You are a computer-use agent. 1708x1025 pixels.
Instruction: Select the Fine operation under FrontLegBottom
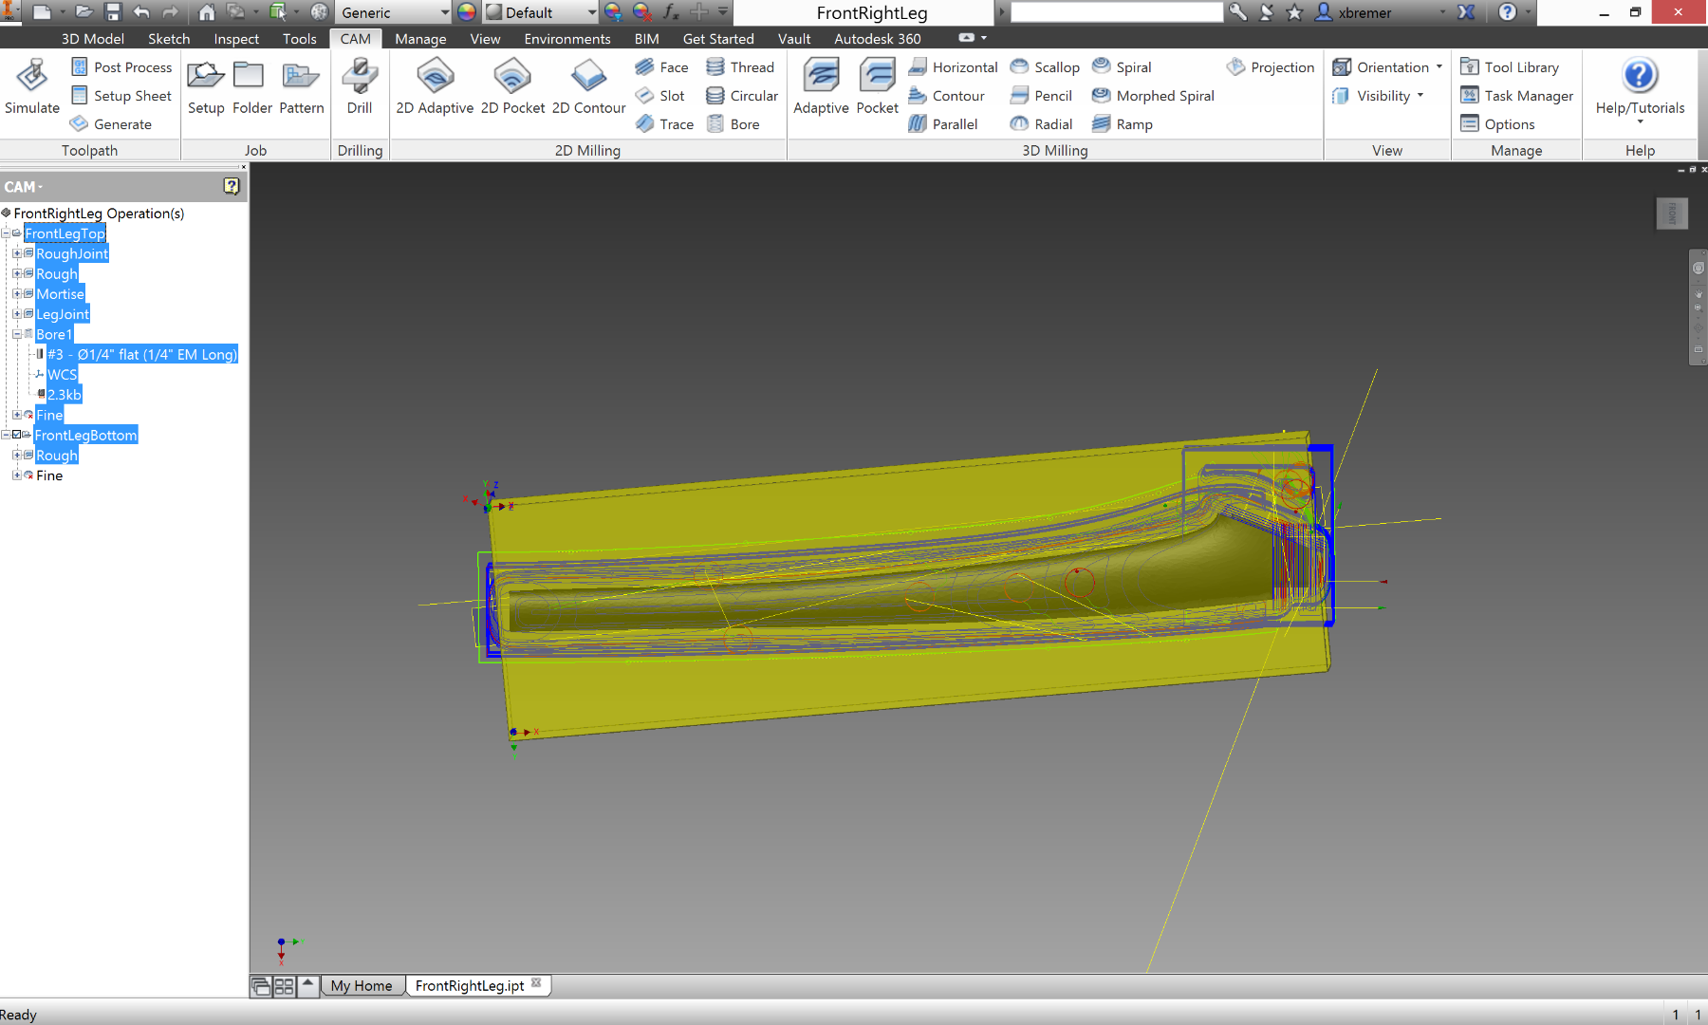tap(49, 475)
